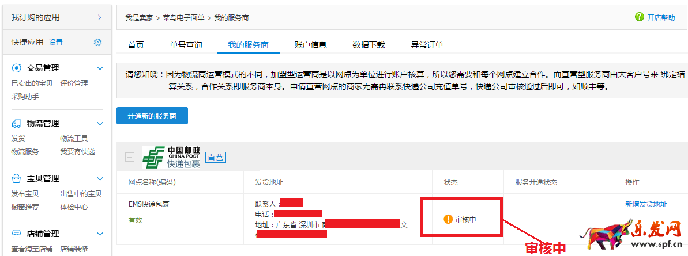Click the 物流管理 truck icon

pyautogui.click(x=17, y=123)
